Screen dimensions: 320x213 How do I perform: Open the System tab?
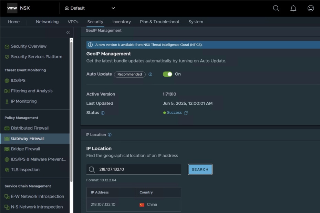(196, 22)
